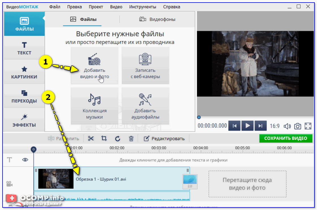Open the Эффекты sidebar section
The height and width of the screenshot is (210, 317).
24,120
